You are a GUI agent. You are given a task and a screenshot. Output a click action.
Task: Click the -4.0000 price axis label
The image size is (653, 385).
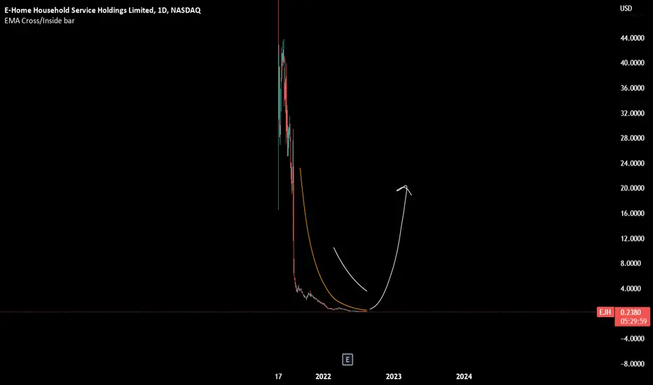tap(632, 338)
